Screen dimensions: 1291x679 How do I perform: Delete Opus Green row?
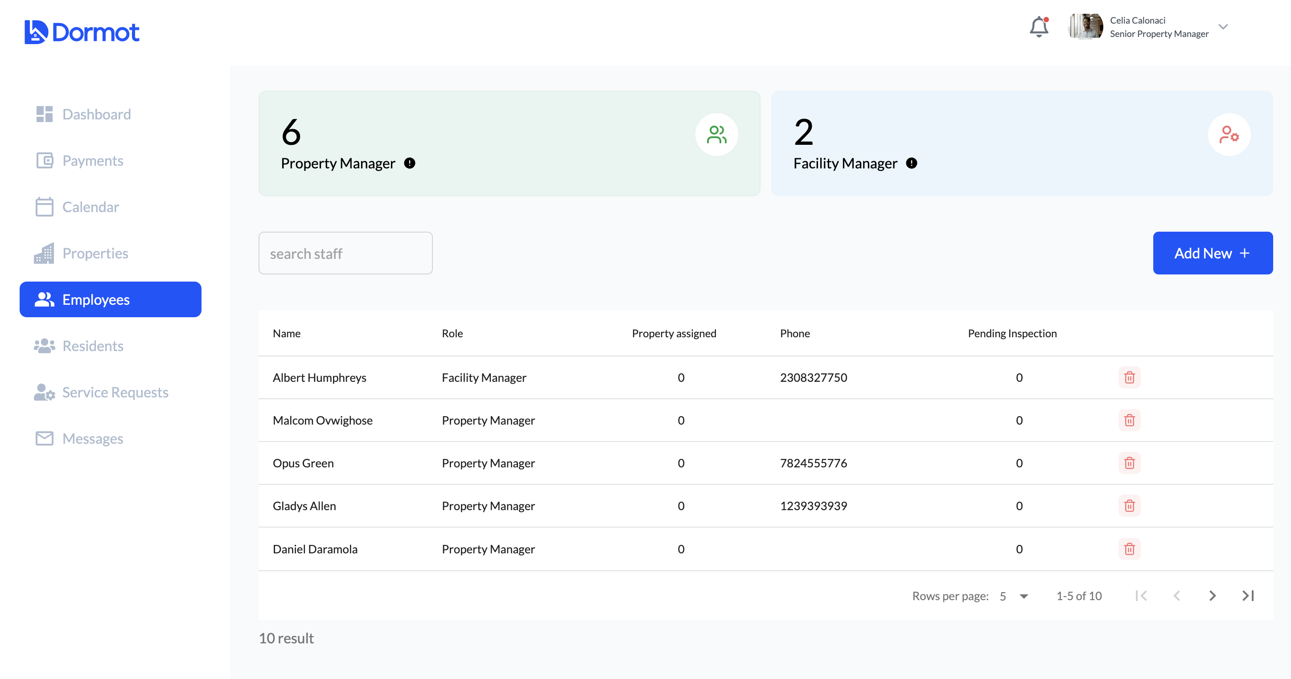coord(1129,463)
